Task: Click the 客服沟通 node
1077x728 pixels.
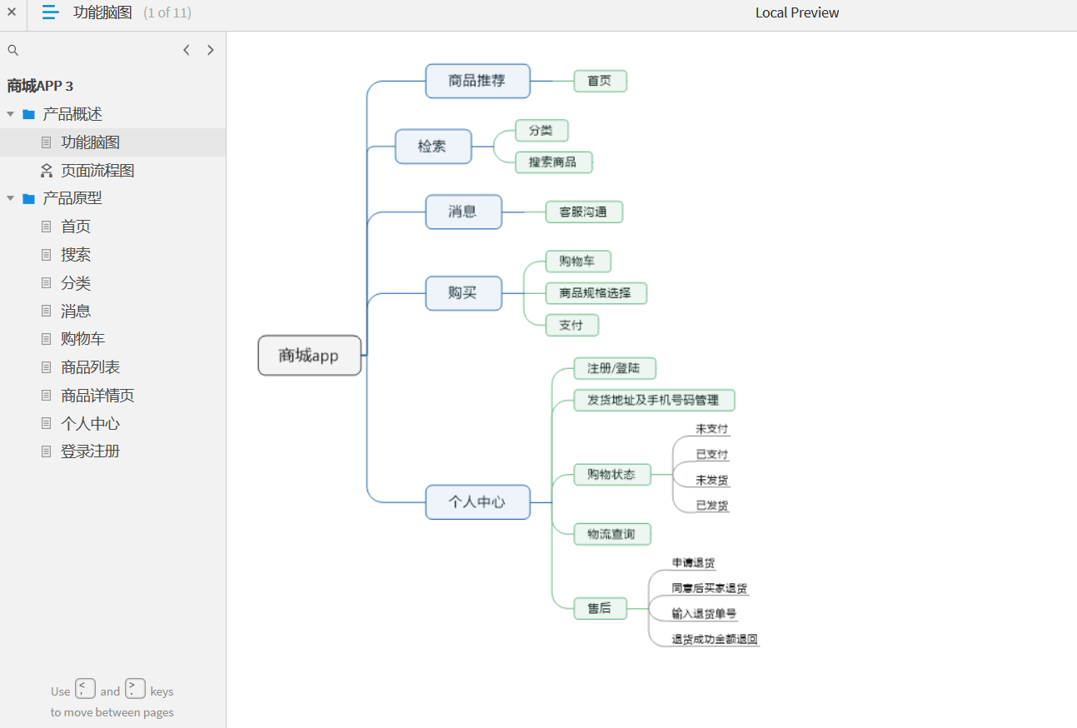Action: tap(585, 212)
